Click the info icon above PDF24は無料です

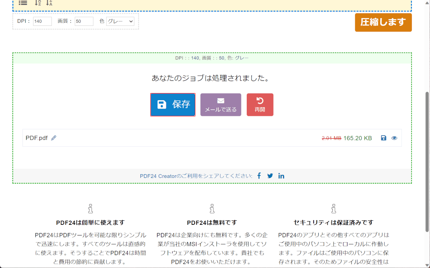point(212,209)
